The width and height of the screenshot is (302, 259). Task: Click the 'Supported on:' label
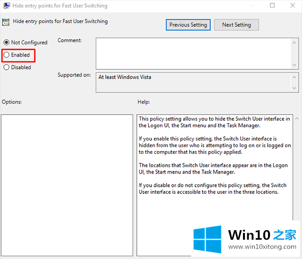tap(74, 75)
